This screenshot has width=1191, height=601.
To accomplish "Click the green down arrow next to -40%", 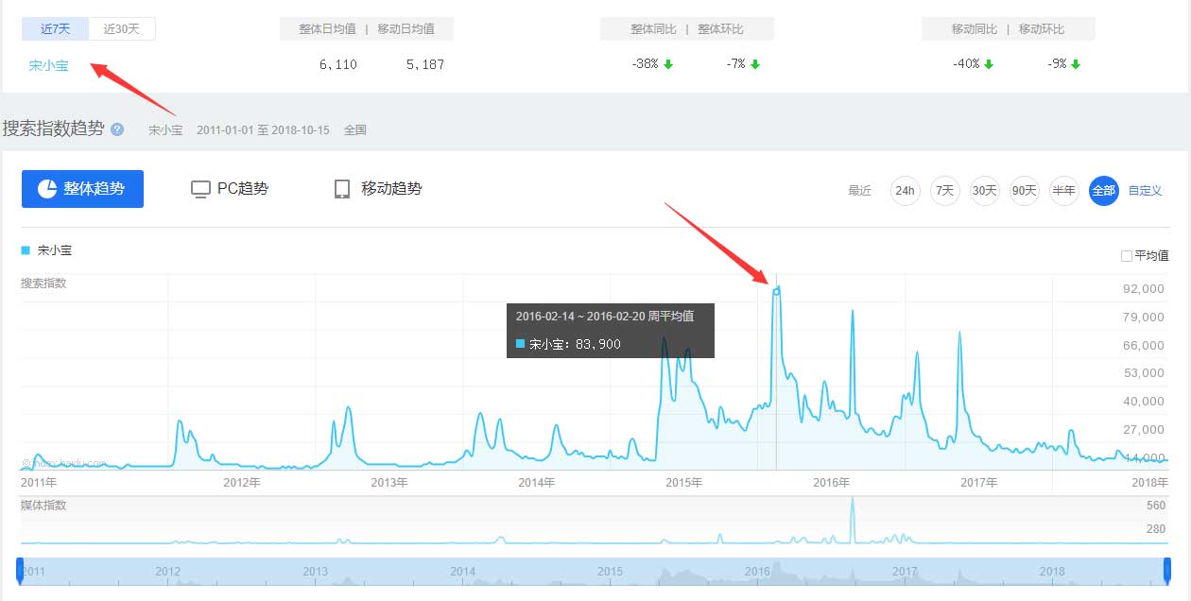I will click(988, 64).
